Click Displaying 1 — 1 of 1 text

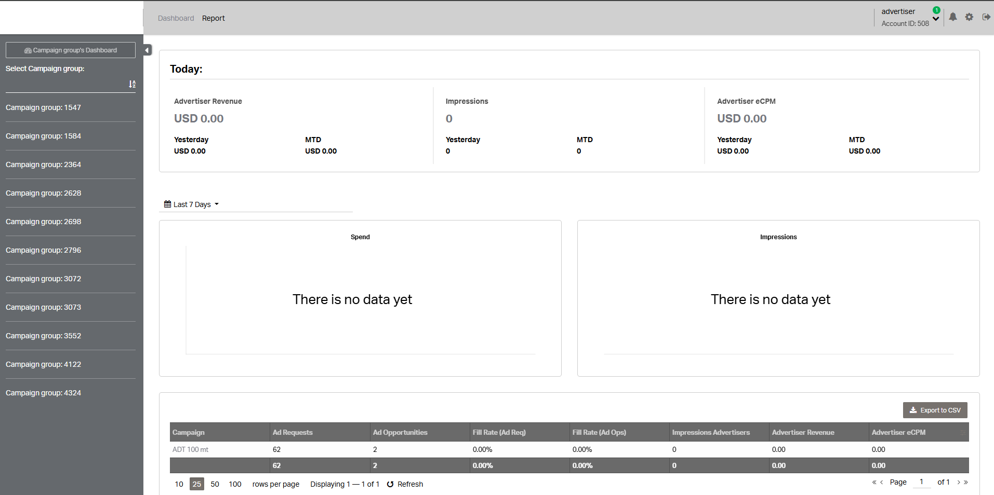pos(344,484)
